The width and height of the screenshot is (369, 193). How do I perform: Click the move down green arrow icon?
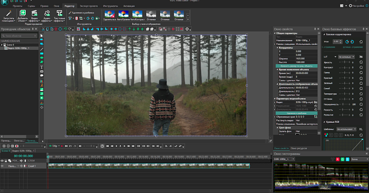point(134,29)
